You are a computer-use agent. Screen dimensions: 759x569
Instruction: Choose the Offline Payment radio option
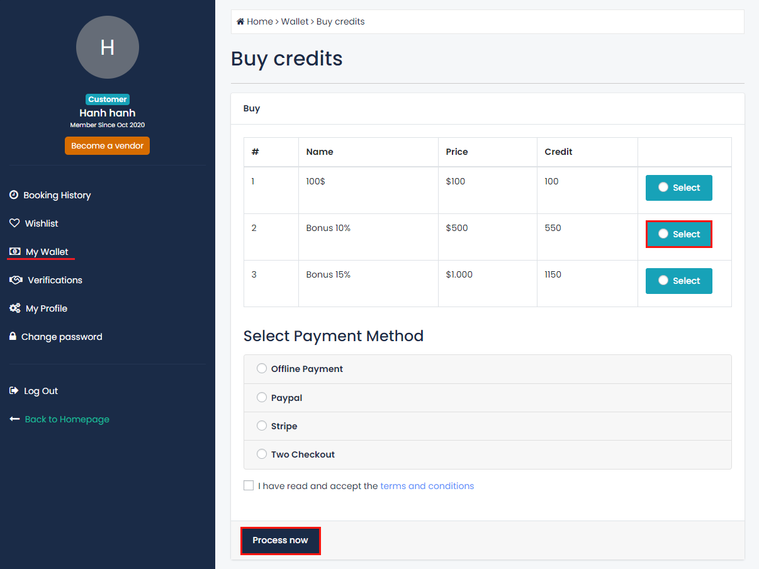tap(262, 369)
